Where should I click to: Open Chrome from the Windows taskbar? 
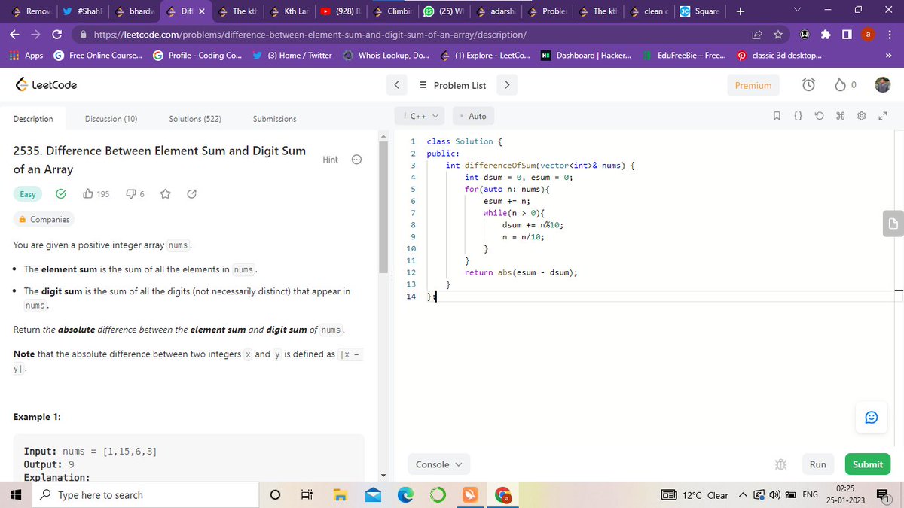502,495
